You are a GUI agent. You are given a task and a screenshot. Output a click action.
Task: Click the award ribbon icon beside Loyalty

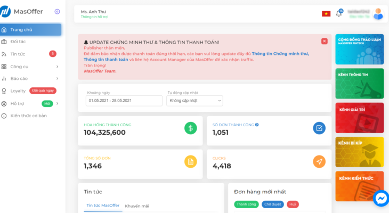(x=4, y=91)
